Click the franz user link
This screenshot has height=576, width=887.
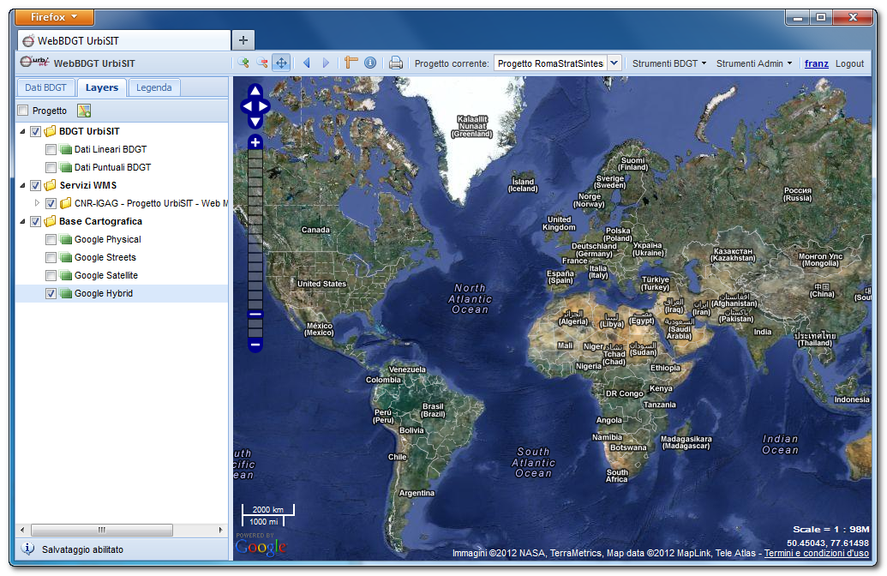pos(816,63)
